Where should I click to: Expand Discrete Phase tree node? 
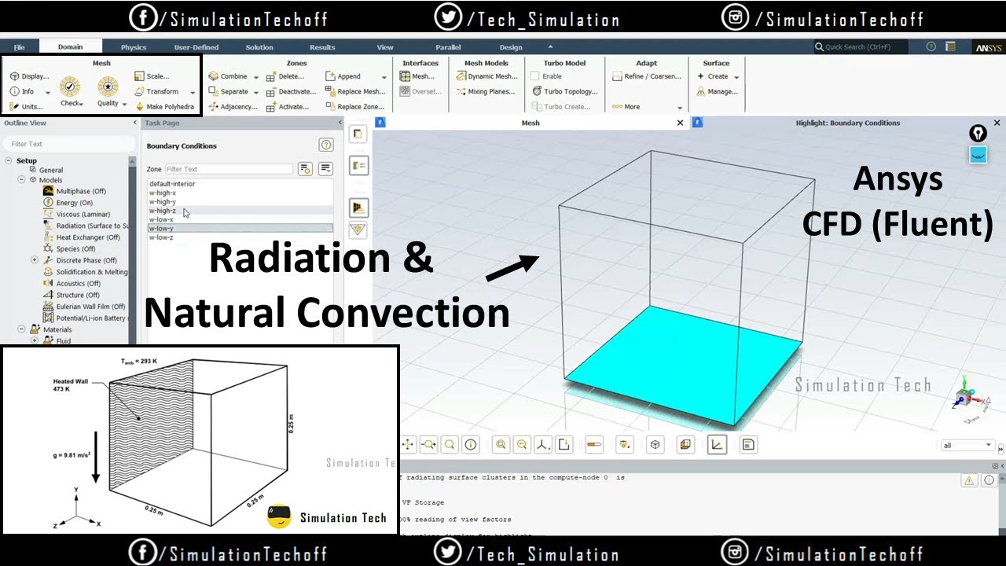[34, 260]
